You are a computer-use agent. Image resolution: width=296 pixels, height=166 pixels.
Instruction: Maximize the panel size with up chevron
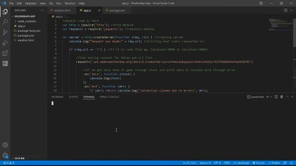(287, 97)
